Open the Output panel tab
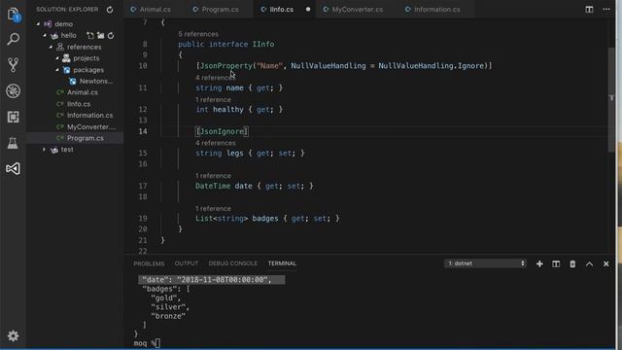 (186, 263)
